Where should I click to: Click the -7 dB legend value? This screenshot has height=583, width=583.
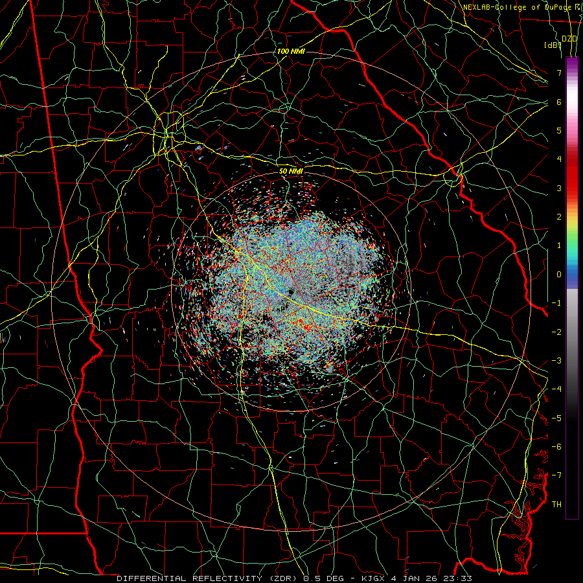tap(556, 475)
